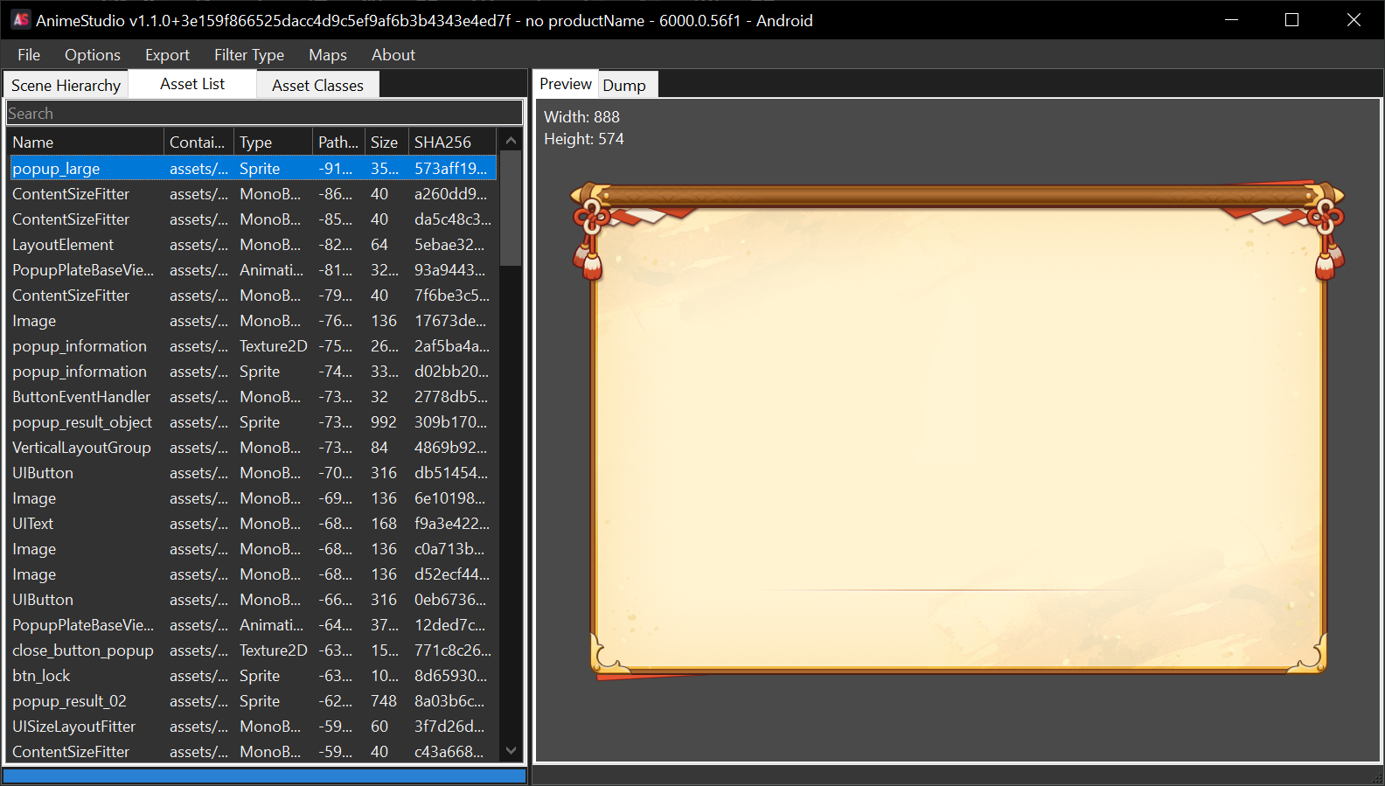Sort the list by Type column header

(x=274, y=142)
